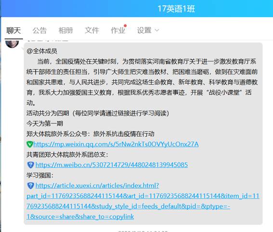Open the m.weibo.cn post link
This screenshot has width=273, height=232.
[x=112, y=165]
